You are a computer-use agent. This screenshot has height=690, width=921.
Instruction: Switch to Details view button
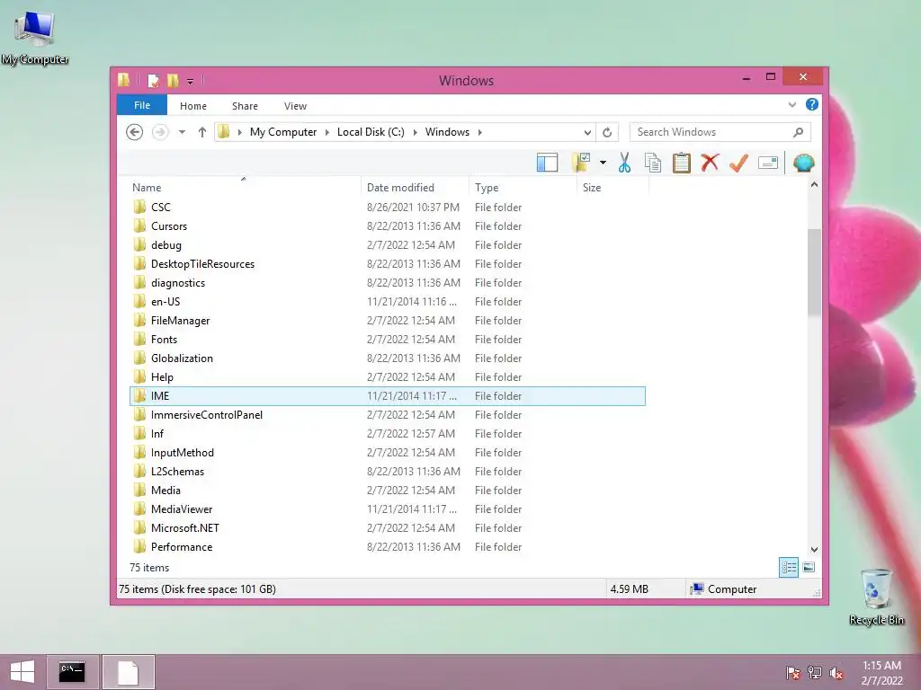pos(788,567)
